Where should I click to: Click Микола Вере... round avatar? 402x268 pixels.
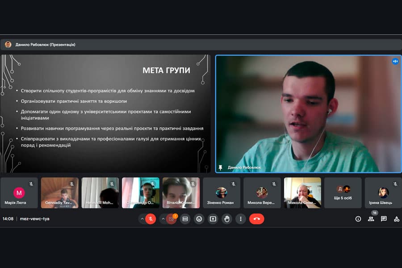262,193
